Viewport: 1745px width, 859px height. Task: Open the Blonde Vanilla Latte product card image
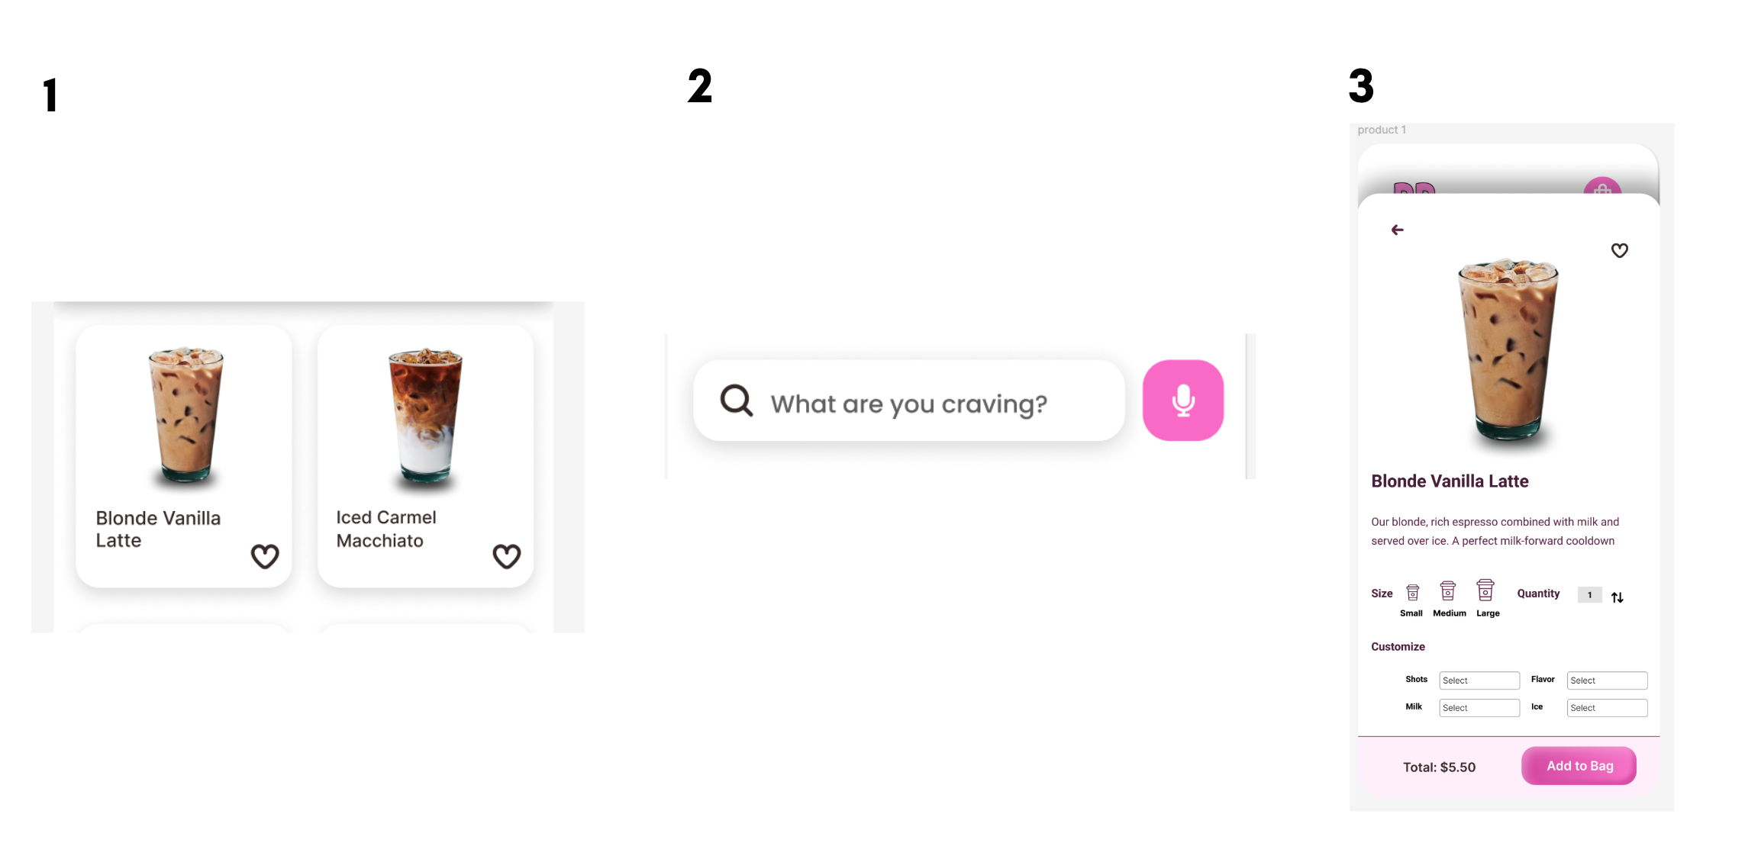[185, 416]
